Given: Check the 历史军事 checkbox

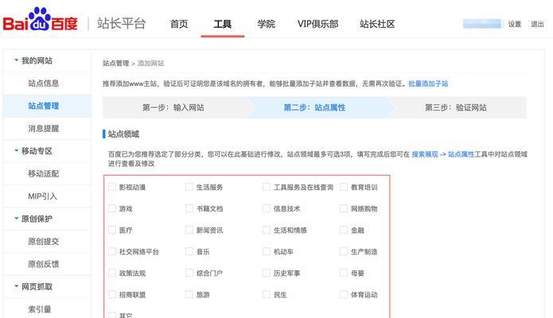Looking at the screenshot, I should (267, 273).
